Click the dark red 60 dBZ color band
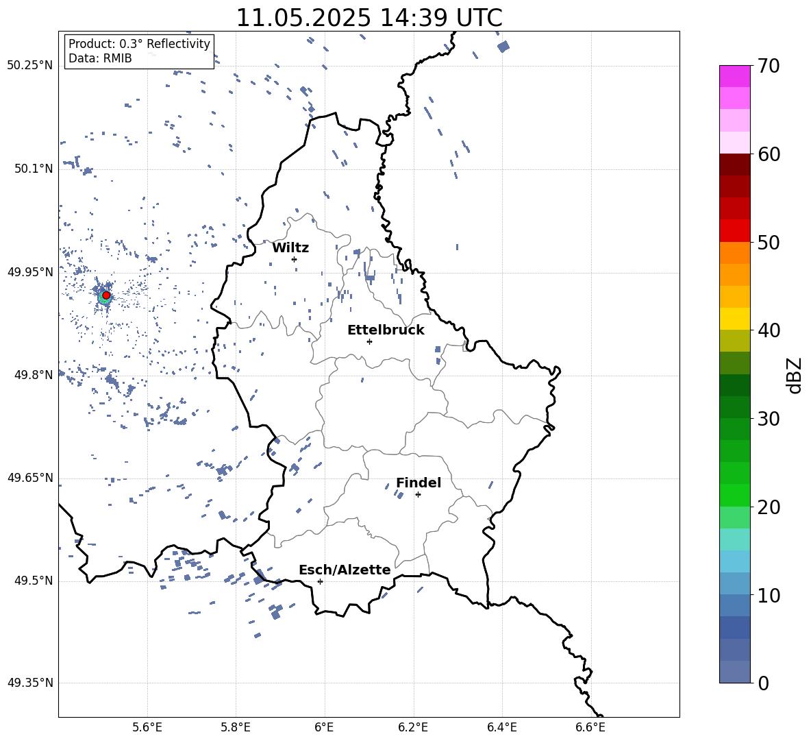The image size is (811, 741). tap(735, 165)
